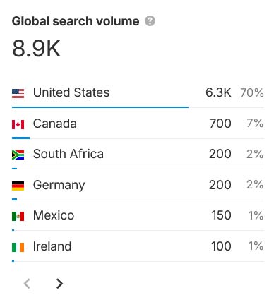Click the Mexico country name

click(x=54, y=215)
